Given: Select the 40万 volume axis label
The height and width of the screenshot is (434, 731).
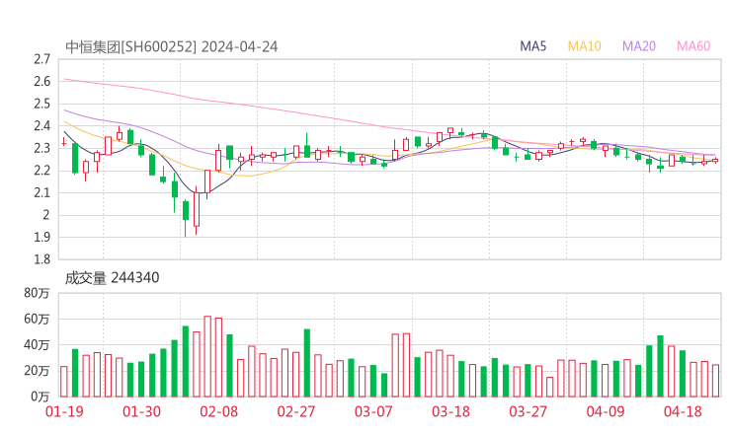Looking at the screenshot, I should click(37, 345).
